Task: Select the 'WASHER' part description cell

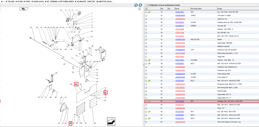Action: 193,60
